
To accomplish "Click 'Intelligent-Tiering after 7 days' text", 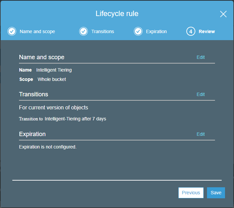I will (75, 119).
